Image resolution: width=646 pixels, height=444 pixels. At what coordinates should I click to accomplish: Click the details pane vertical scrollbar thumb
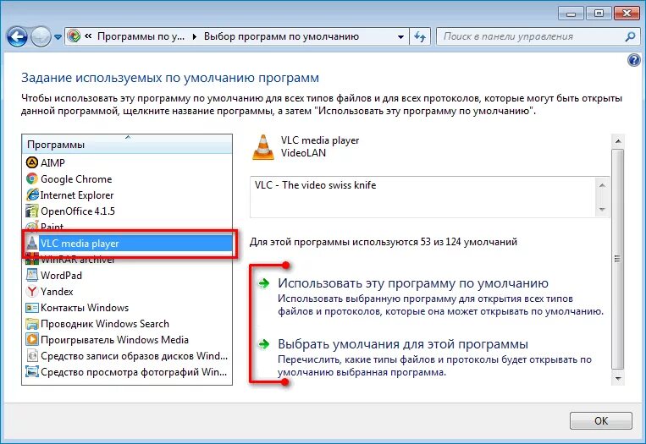coord(617,259)
